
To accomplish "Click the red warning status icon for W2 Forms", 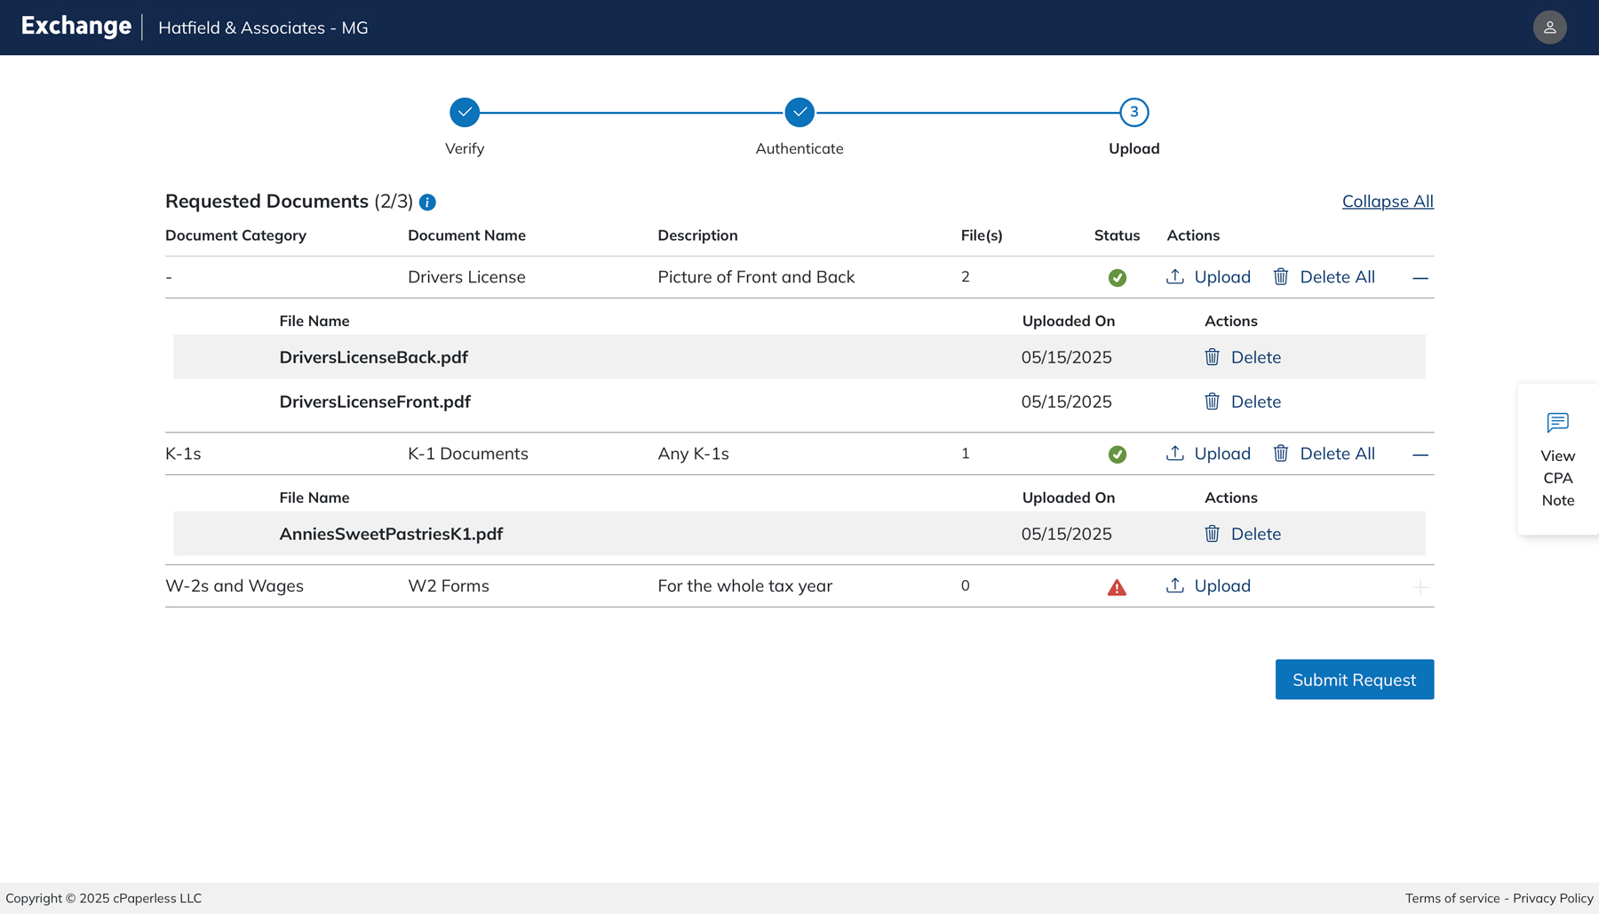I will (x=1117, y=587).
